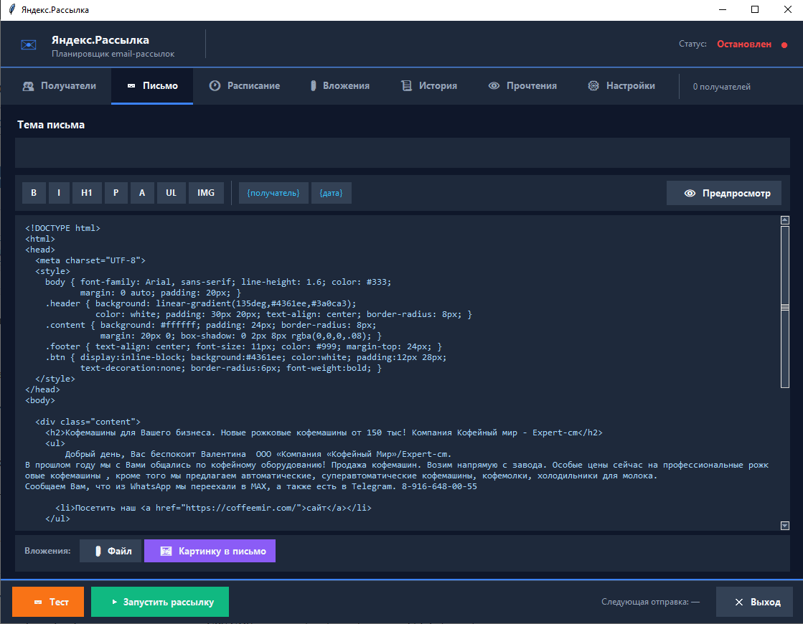This screenshot has height=624, width=803.
Task: Insert the {дата} placeholder
Action: click(x=331, y=193)
